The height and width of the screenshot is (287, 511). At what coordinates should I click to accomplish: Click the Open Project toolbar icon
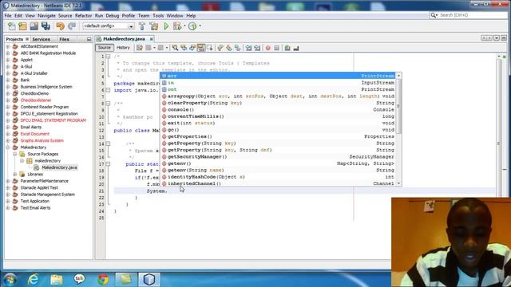click(34, 26)
